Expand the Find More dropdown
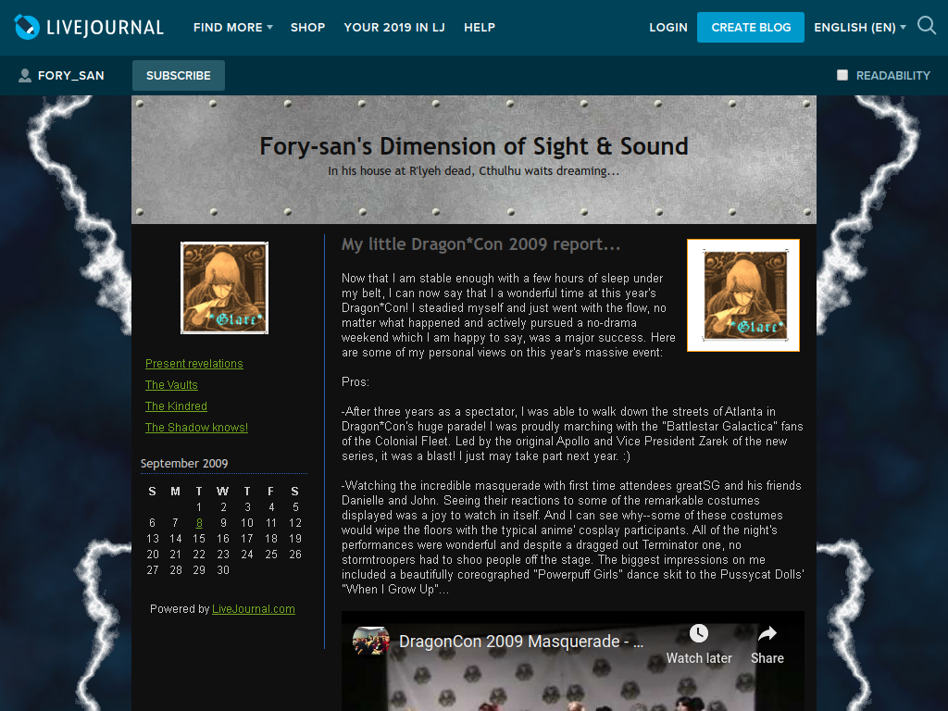 point(233,27)
